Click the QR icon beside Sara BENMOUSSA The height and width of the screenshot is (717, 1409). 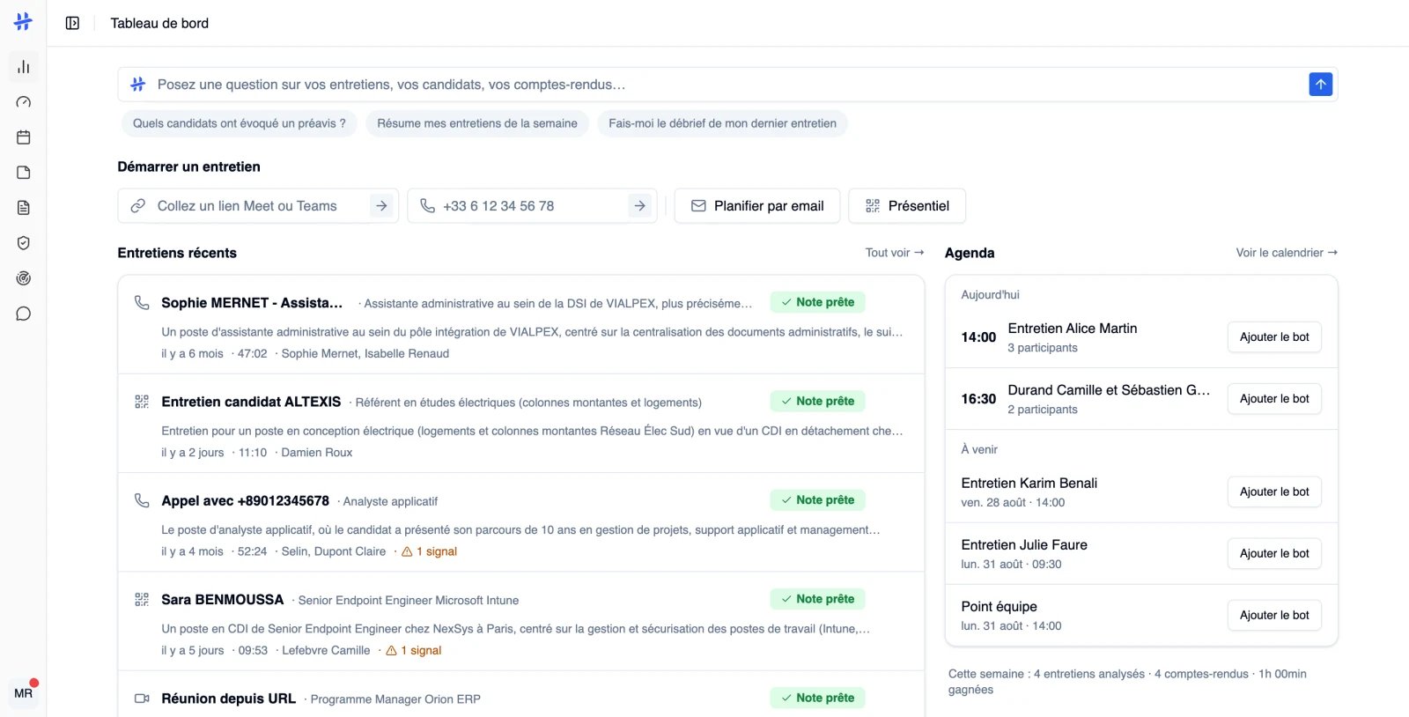click(142, 600)
